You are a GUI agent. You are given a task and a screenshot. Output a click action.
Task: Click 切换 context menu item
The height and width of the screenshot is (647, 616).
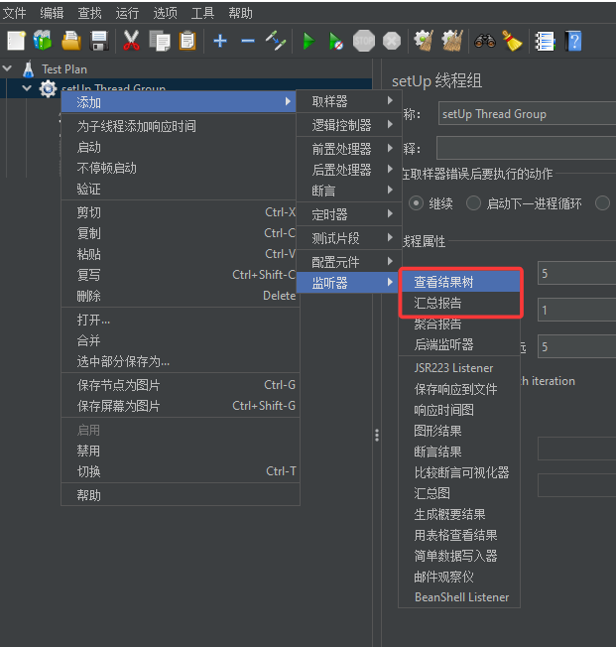(x=179, y=471)
